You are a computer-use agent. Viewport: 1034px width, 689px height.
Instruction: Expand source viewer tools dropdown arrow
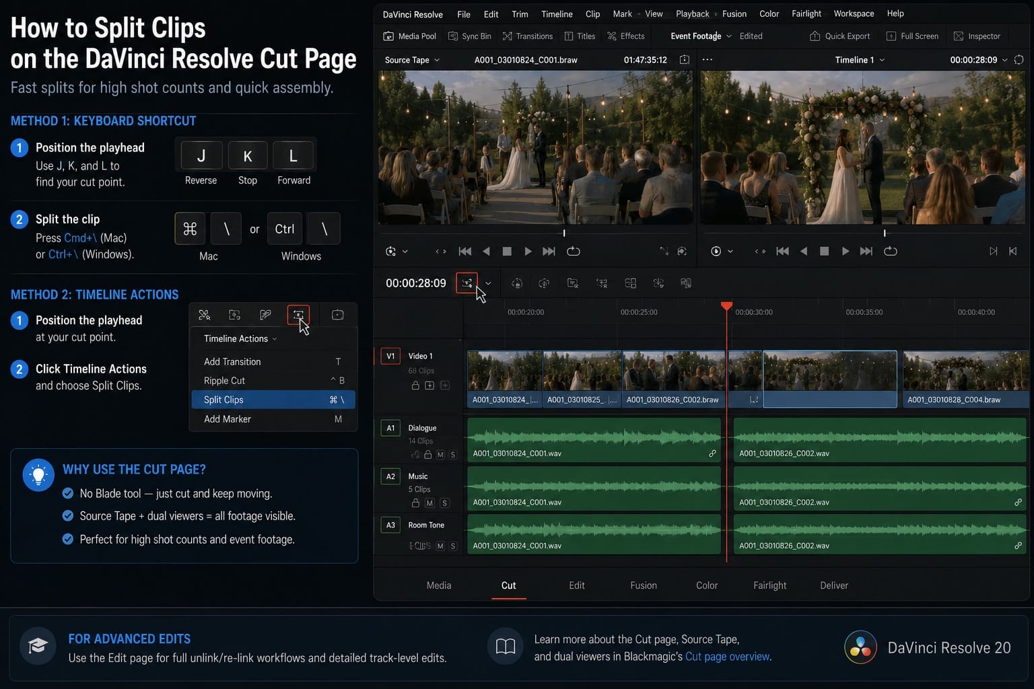405,251
